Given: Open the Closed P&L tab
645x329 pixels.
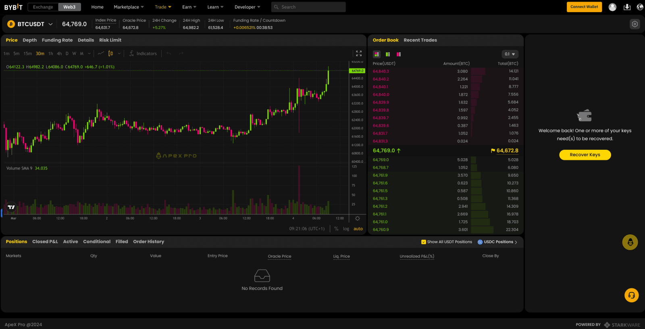Looking at the screenshot, I should [x=45, y=242].
